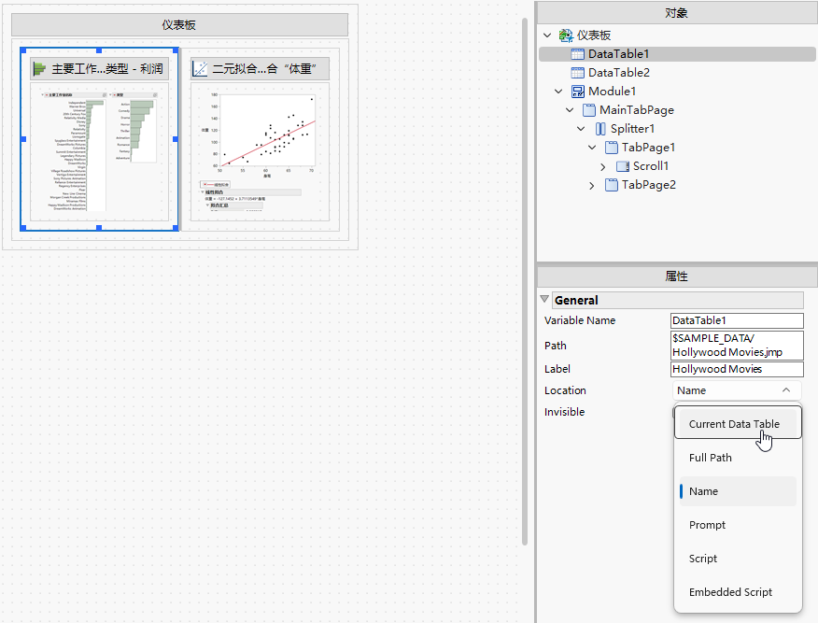Image resolution: width=818 pixels, height=623 pixels.
Task: Select the Embedded Script location option
Action: 738,592
